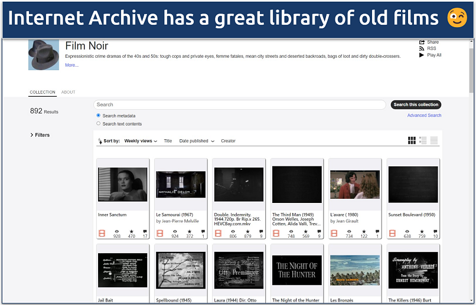The height and width of the screenshot is (305, 476).
Task: Click the Share icon
Action: click(x=422, y=42)
